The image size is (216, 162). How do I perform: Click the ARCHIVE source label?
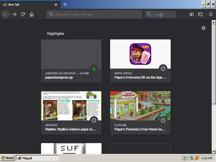[x=51, y=125]
